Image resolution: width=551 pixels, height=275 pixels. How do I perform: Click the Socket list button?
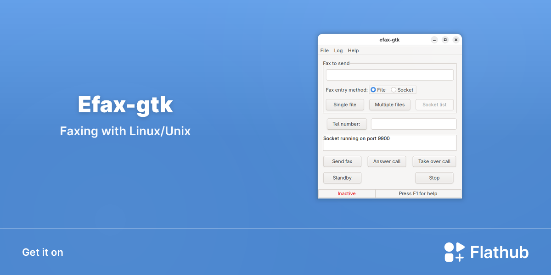point(434,104)
